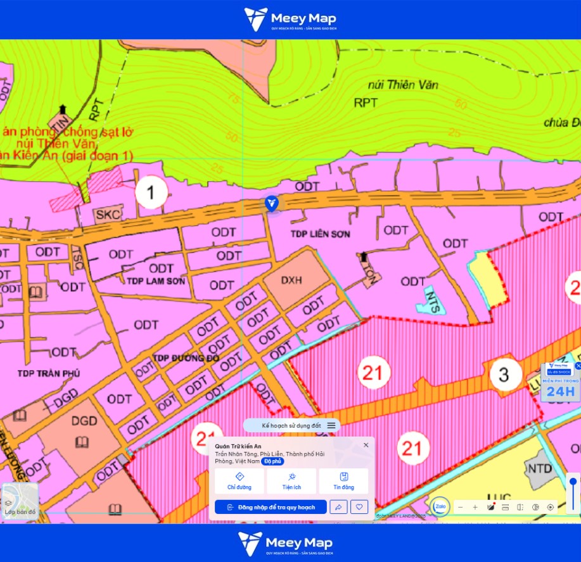Click the Meey Map logo in the header
Viewport: 581px width, 562px height.
click(290, 19)
